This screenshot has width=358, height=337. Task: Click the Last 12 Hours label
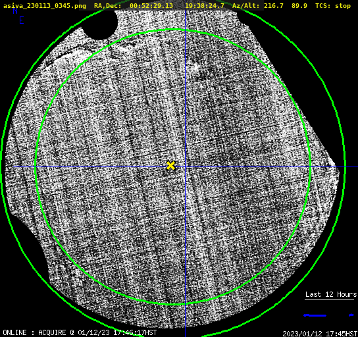(331, 294)
